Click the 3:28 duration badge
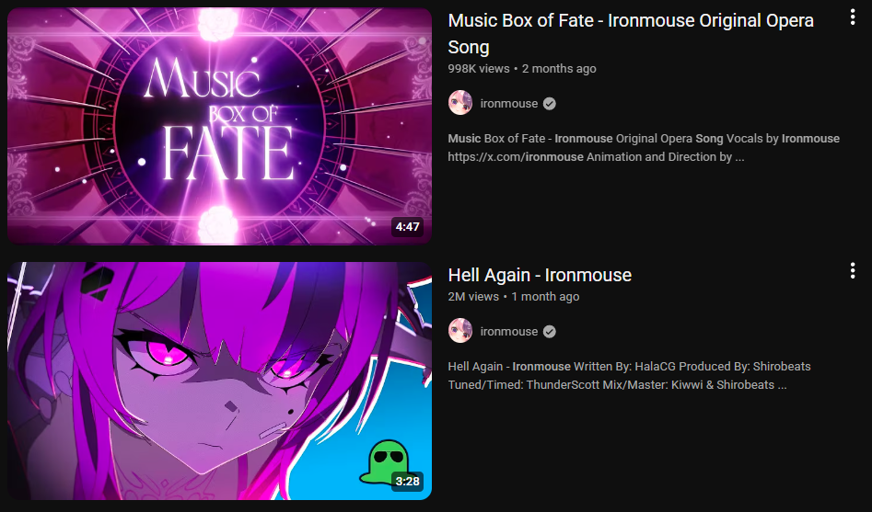 pyautogui.click(x=408, y=481)
